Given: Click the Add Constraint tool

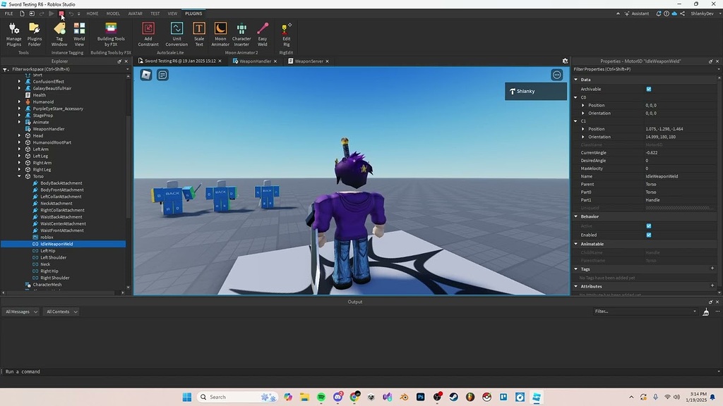Looking at the screenshot, I should tap(148, 34).
